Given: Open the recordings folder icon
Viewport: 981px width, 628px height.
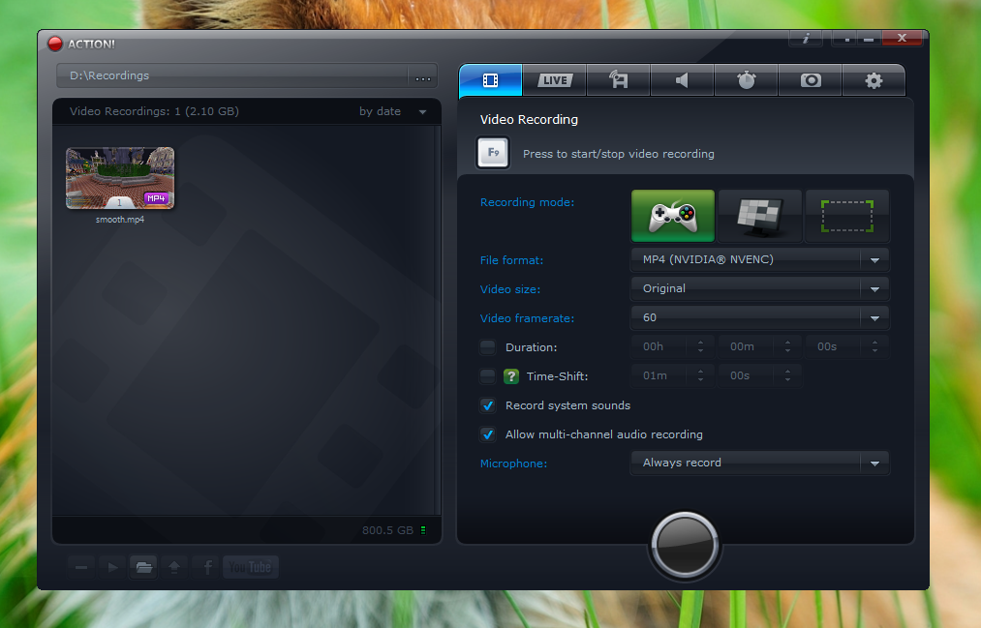Looking at the screenshot, I should point(144,567).
